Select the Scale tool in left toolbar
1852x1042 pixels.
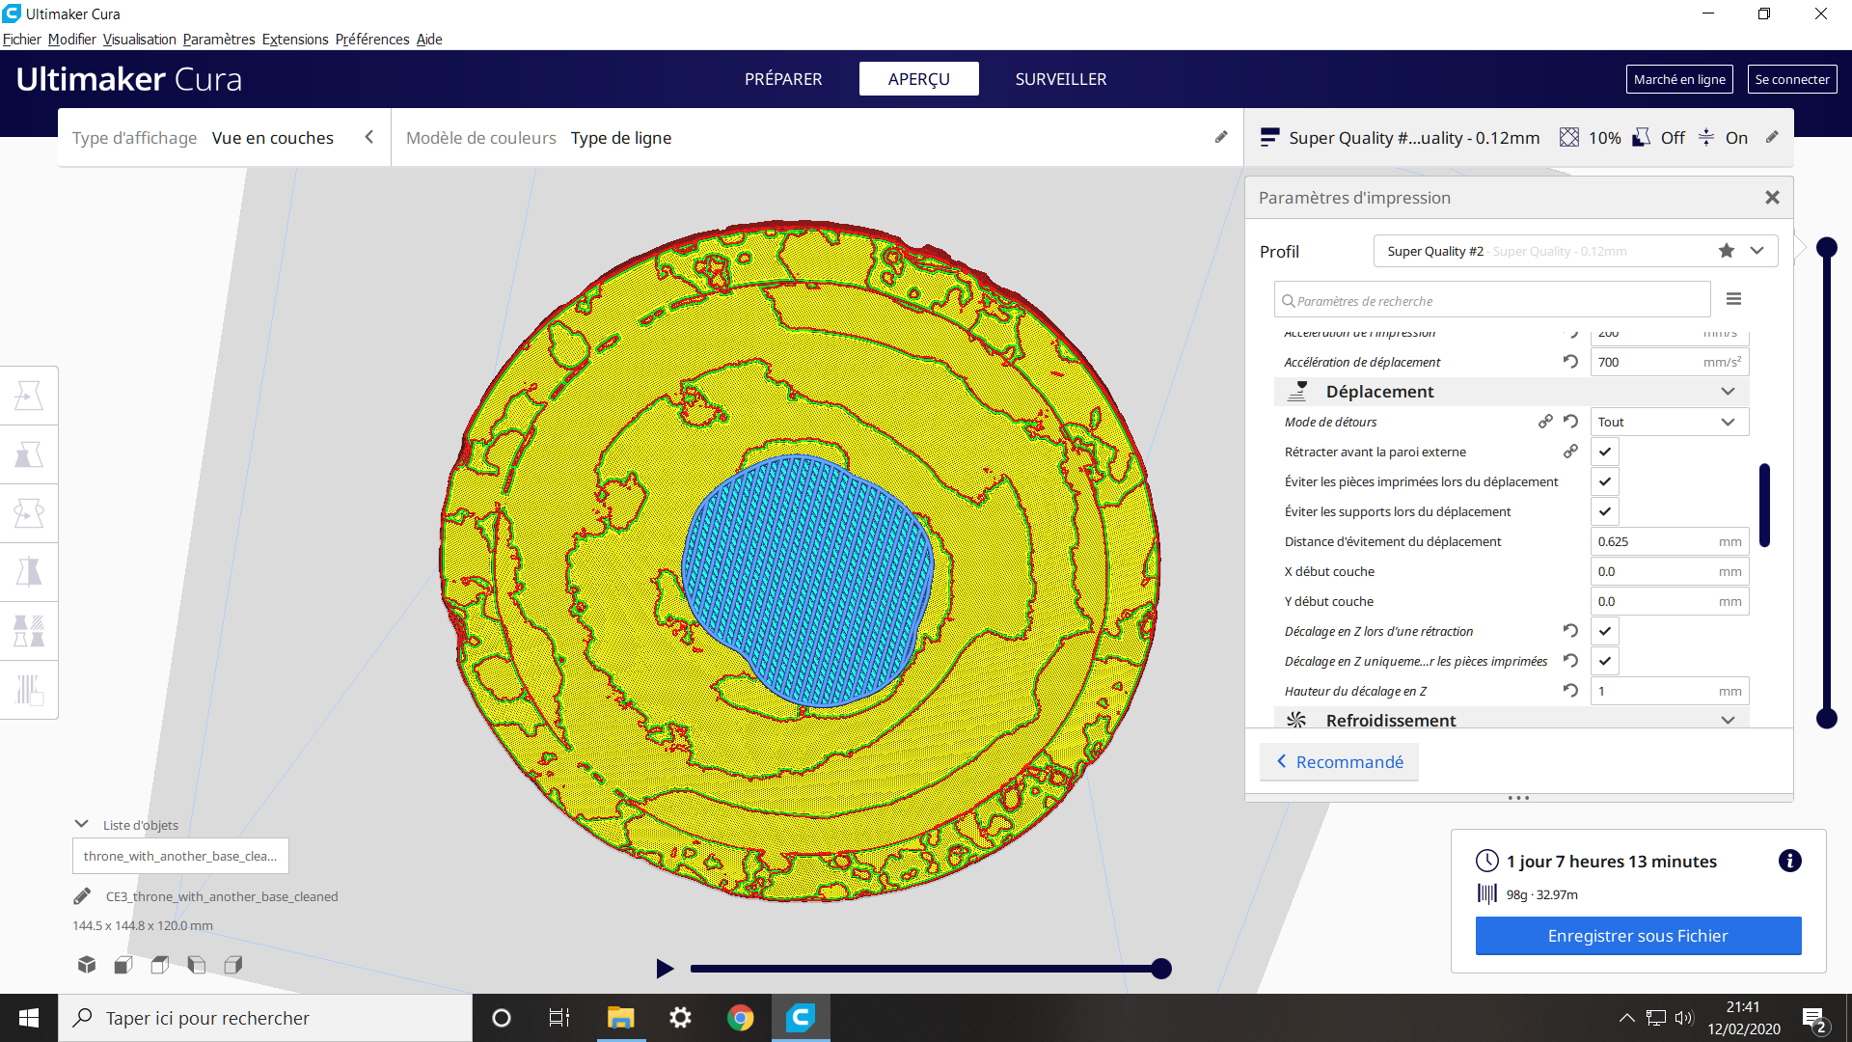[29, 454]
